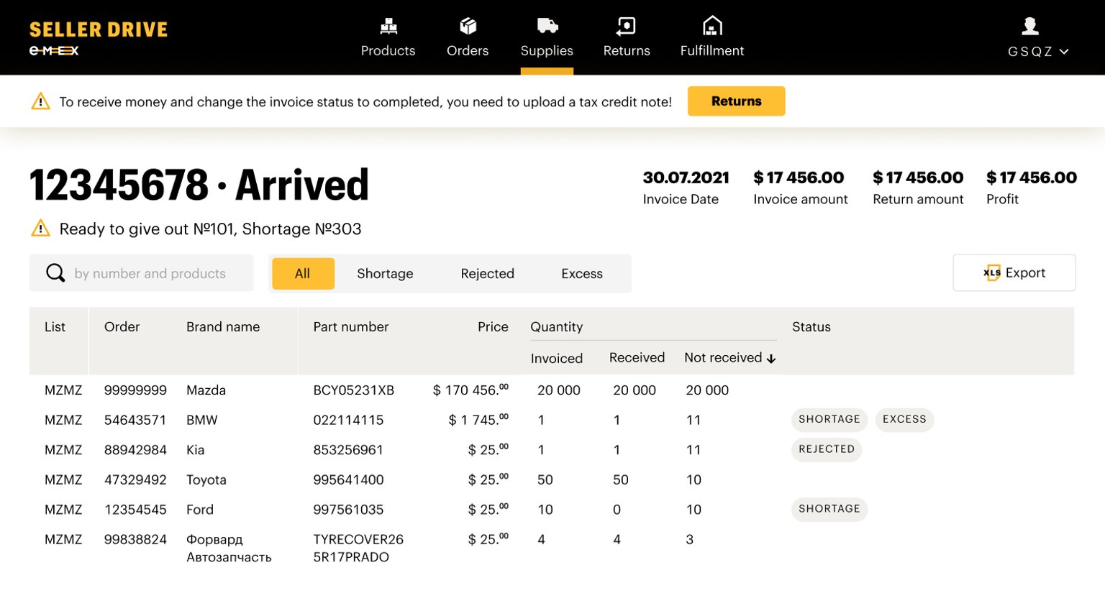Click the Order column header
The image size is (1105, 611).
[x=122, y=327]
